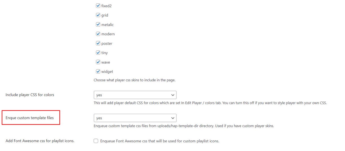Toggle the grid skin checkbox

point(98,15)
